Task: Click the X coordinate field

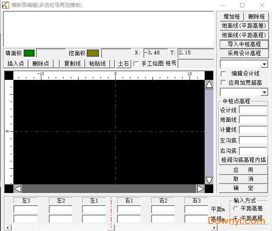Action: (x=155, y=53)
